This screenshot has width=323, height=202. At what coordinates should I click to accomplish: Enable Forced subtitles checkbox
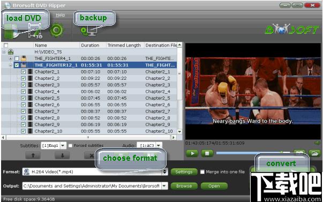point(70,146)
